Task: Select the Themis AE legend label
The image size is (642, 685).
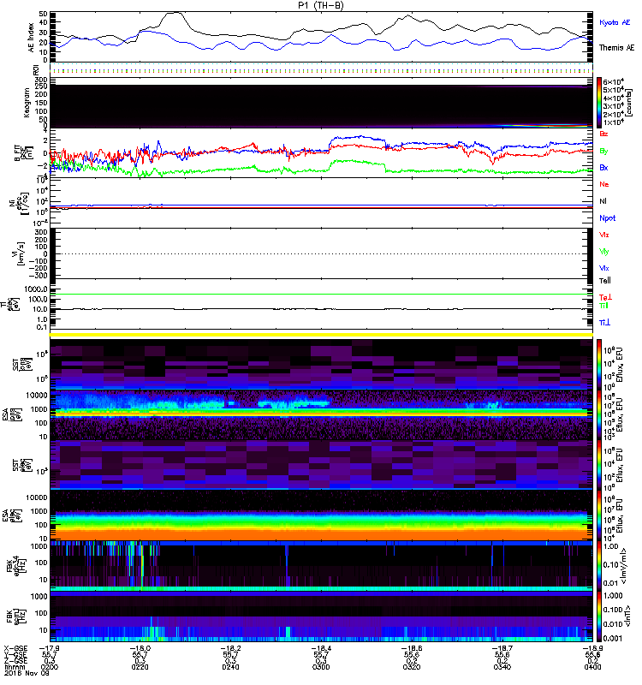Action: (616, 48)
